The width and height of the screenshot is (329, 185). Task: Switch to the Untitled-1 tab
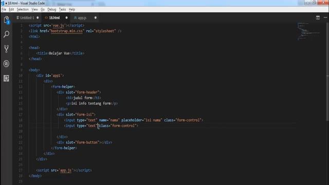[27, 18]
